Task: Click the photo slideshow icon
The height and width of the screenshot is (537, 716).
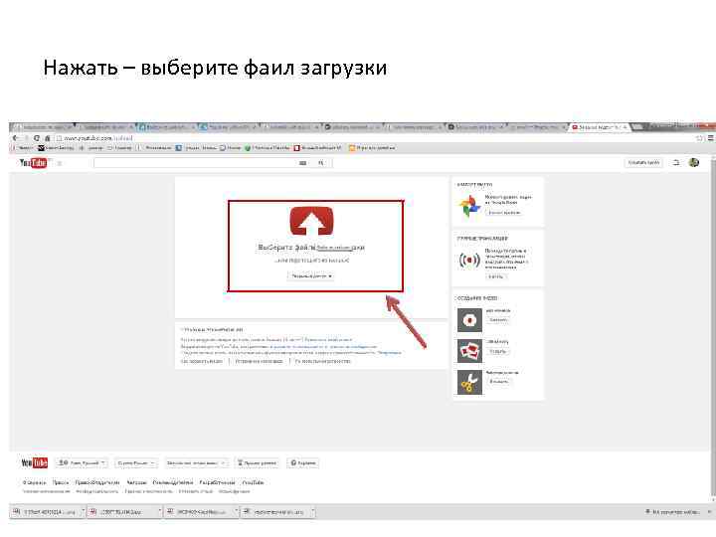Action: [469, 351]
